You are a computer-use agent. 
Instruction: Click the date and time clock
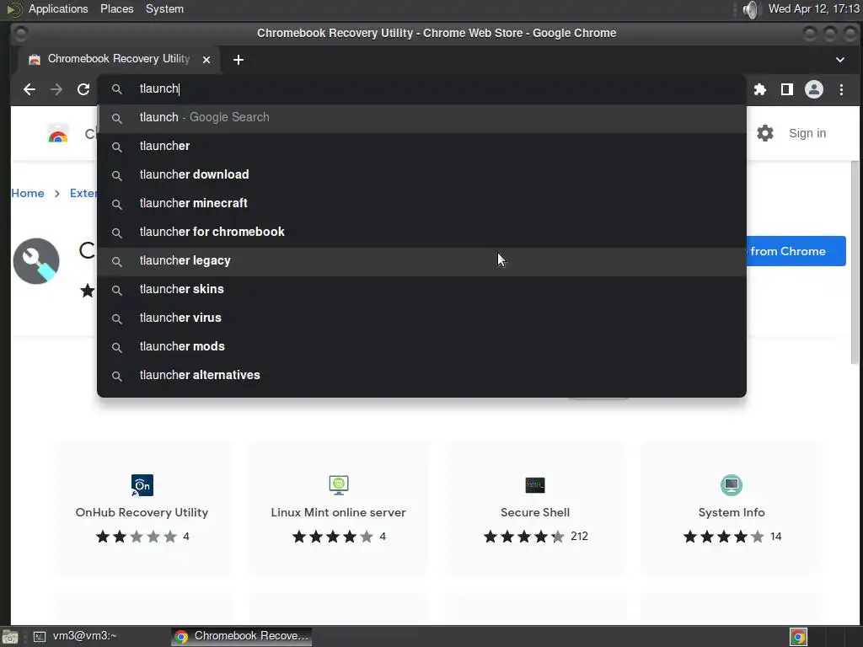[x=813, y=8]
